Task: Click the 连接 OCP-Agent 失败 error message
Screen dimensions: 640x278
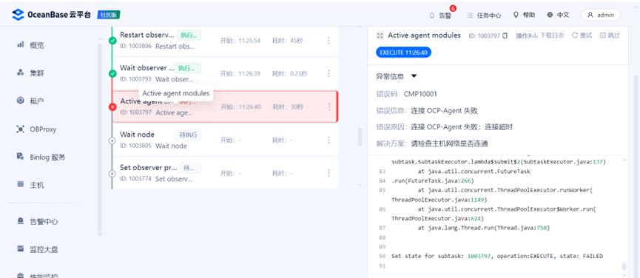Action: click(445, 110)
